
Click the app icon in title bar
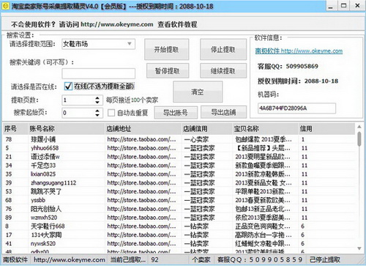click(5, 6)
